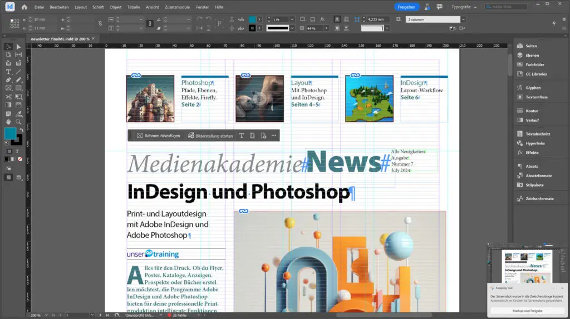
Task: Open the Tabelle menu
Action: pos(134,7)
